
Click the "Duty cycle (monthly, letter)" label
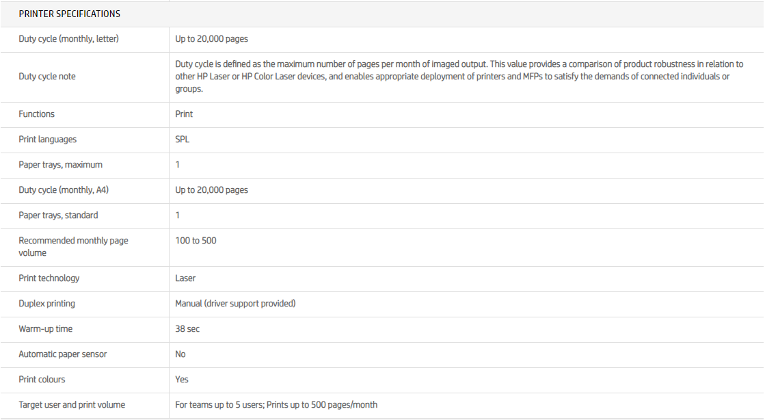click(x=68, y=39)
